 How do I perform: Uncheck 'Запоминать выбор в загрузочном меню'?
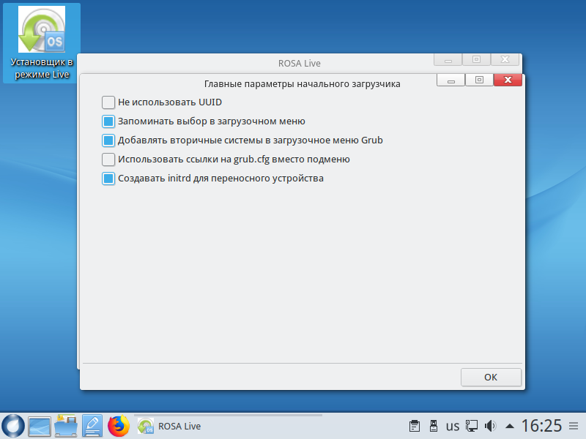(108, 121)
